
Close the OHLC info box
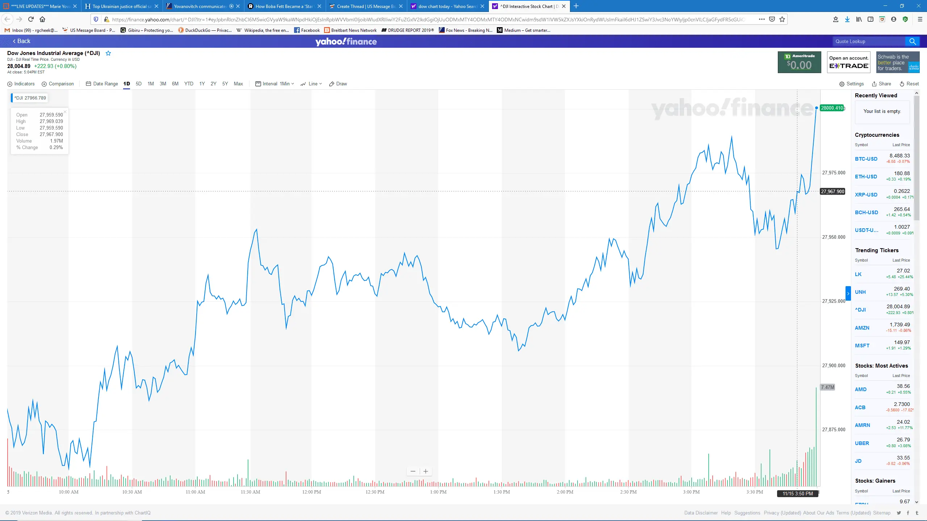(x=65, y=112)
